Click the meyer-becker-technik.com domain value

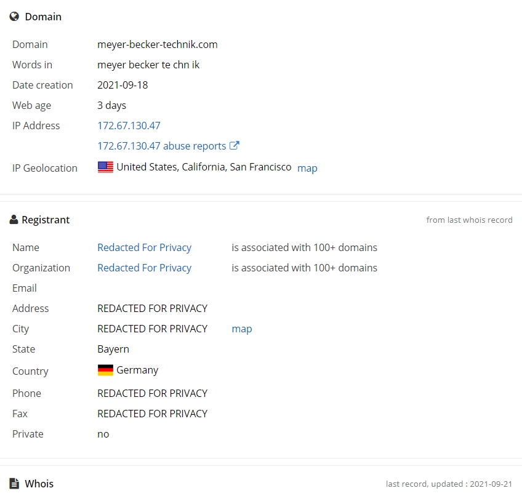pyautogui.click(x=157, y=44)
